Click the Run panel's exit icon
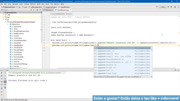 pyautogui.click(x=2, y=85)
